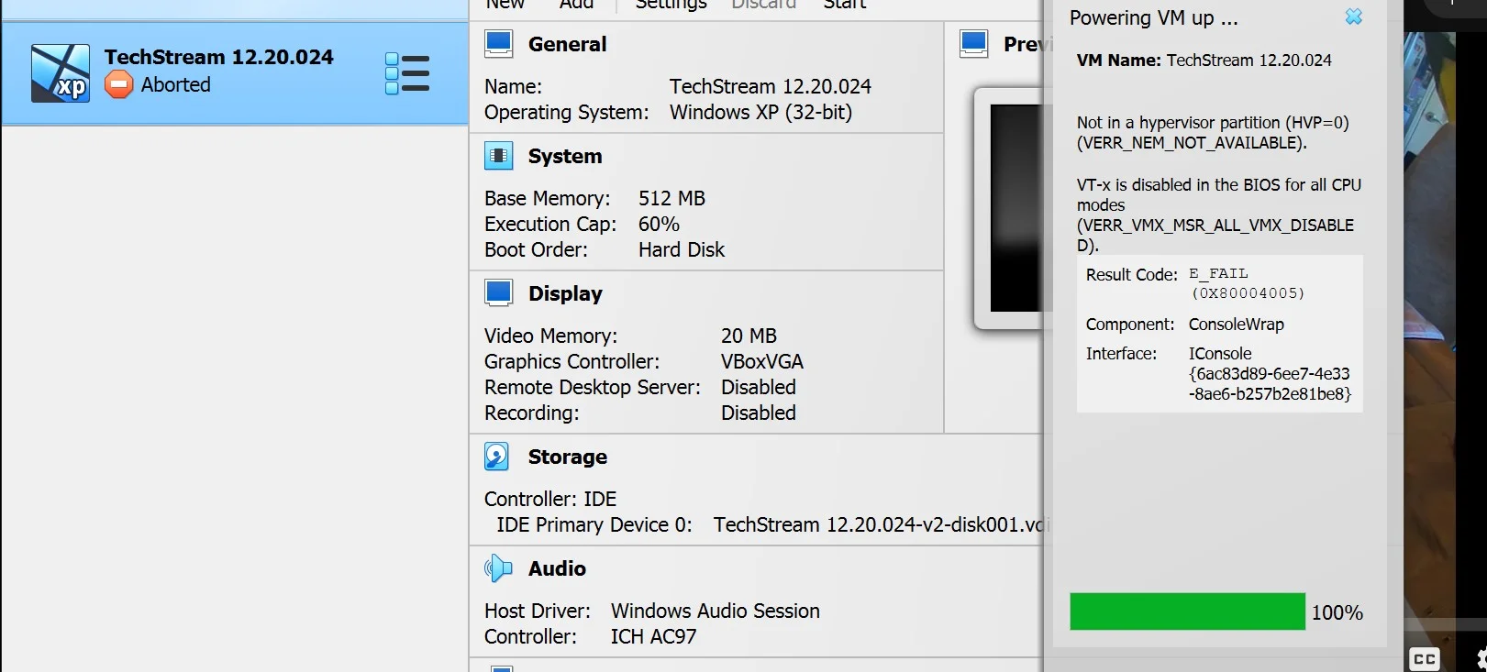Click the System chip icon
This screenshot has height=672, width=1487.
click(x=499, y=156)
